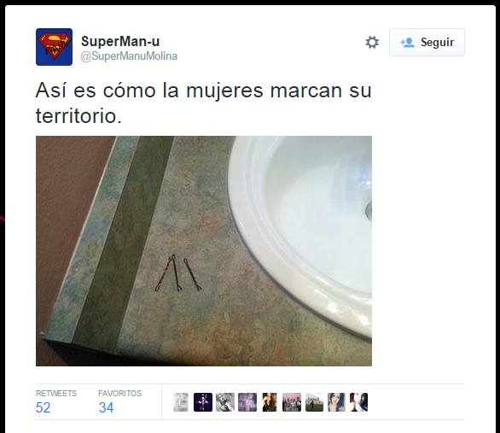Open the second dark purple avatar
This screenshot has width=500, height=433.
203,402
